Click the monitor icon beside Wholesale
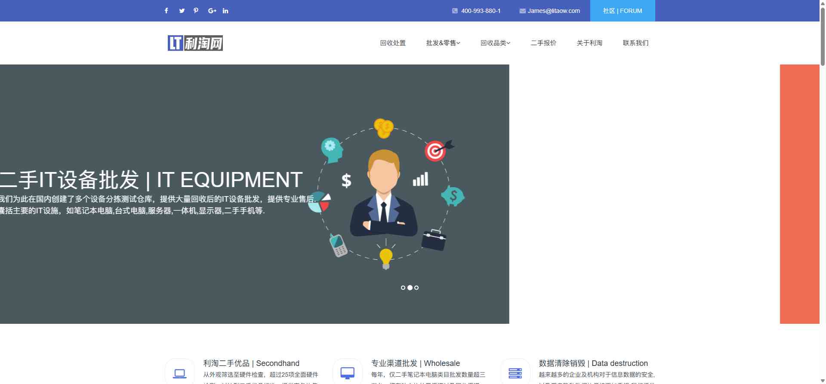The width and height of the screenshot is (826, 384). coord(348,373)
